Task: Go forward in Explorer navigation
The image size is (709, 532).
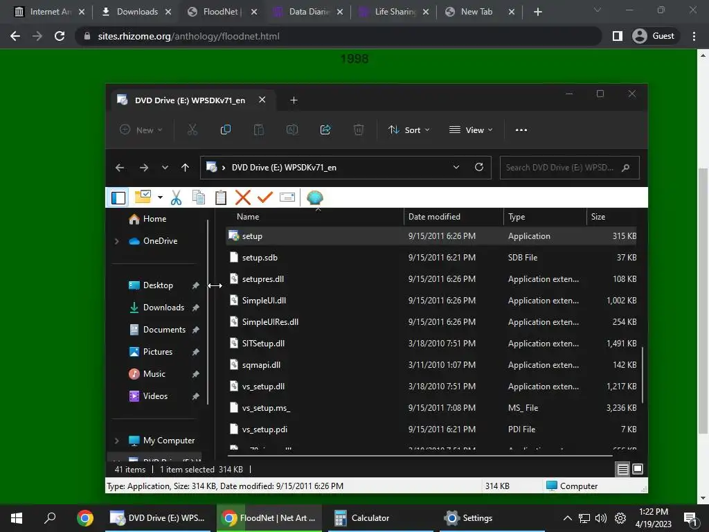Action: (x=144, y=168)
